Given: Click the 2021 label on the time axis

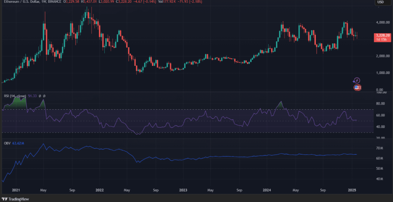Looking at the screenshot, I should 16,190.
